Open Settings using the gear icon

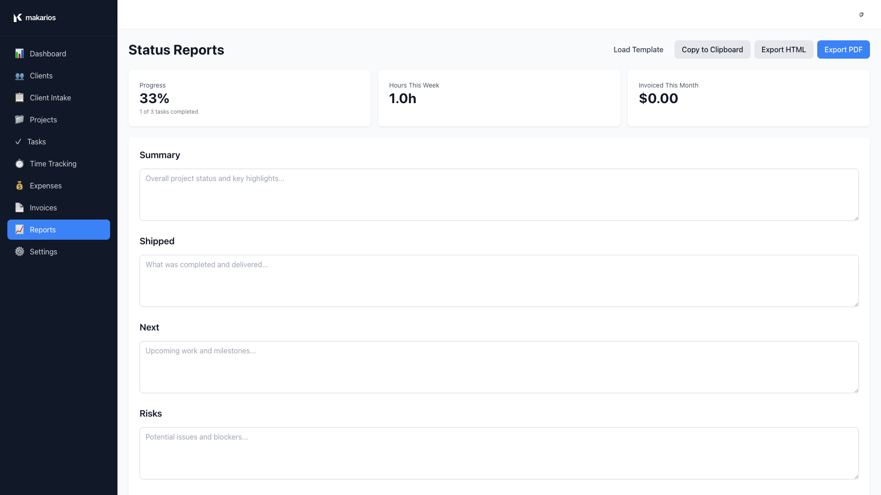point(19,252)
